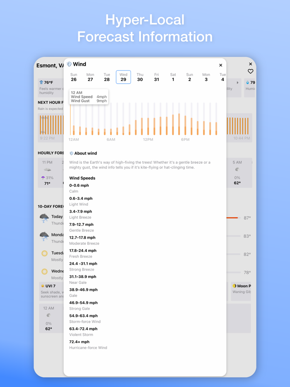This screenshot has width=290, height=387.
Task: Click the cloud icon under 11 PM
Action: [47, 169]
